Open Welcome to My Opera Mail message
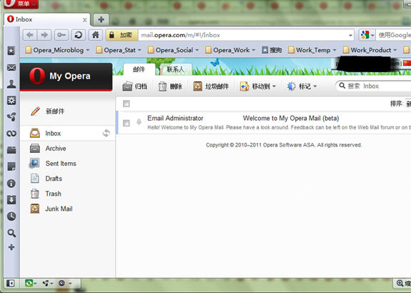The height and width of the screenshot is (293, 411). click(x=291, y=118)
